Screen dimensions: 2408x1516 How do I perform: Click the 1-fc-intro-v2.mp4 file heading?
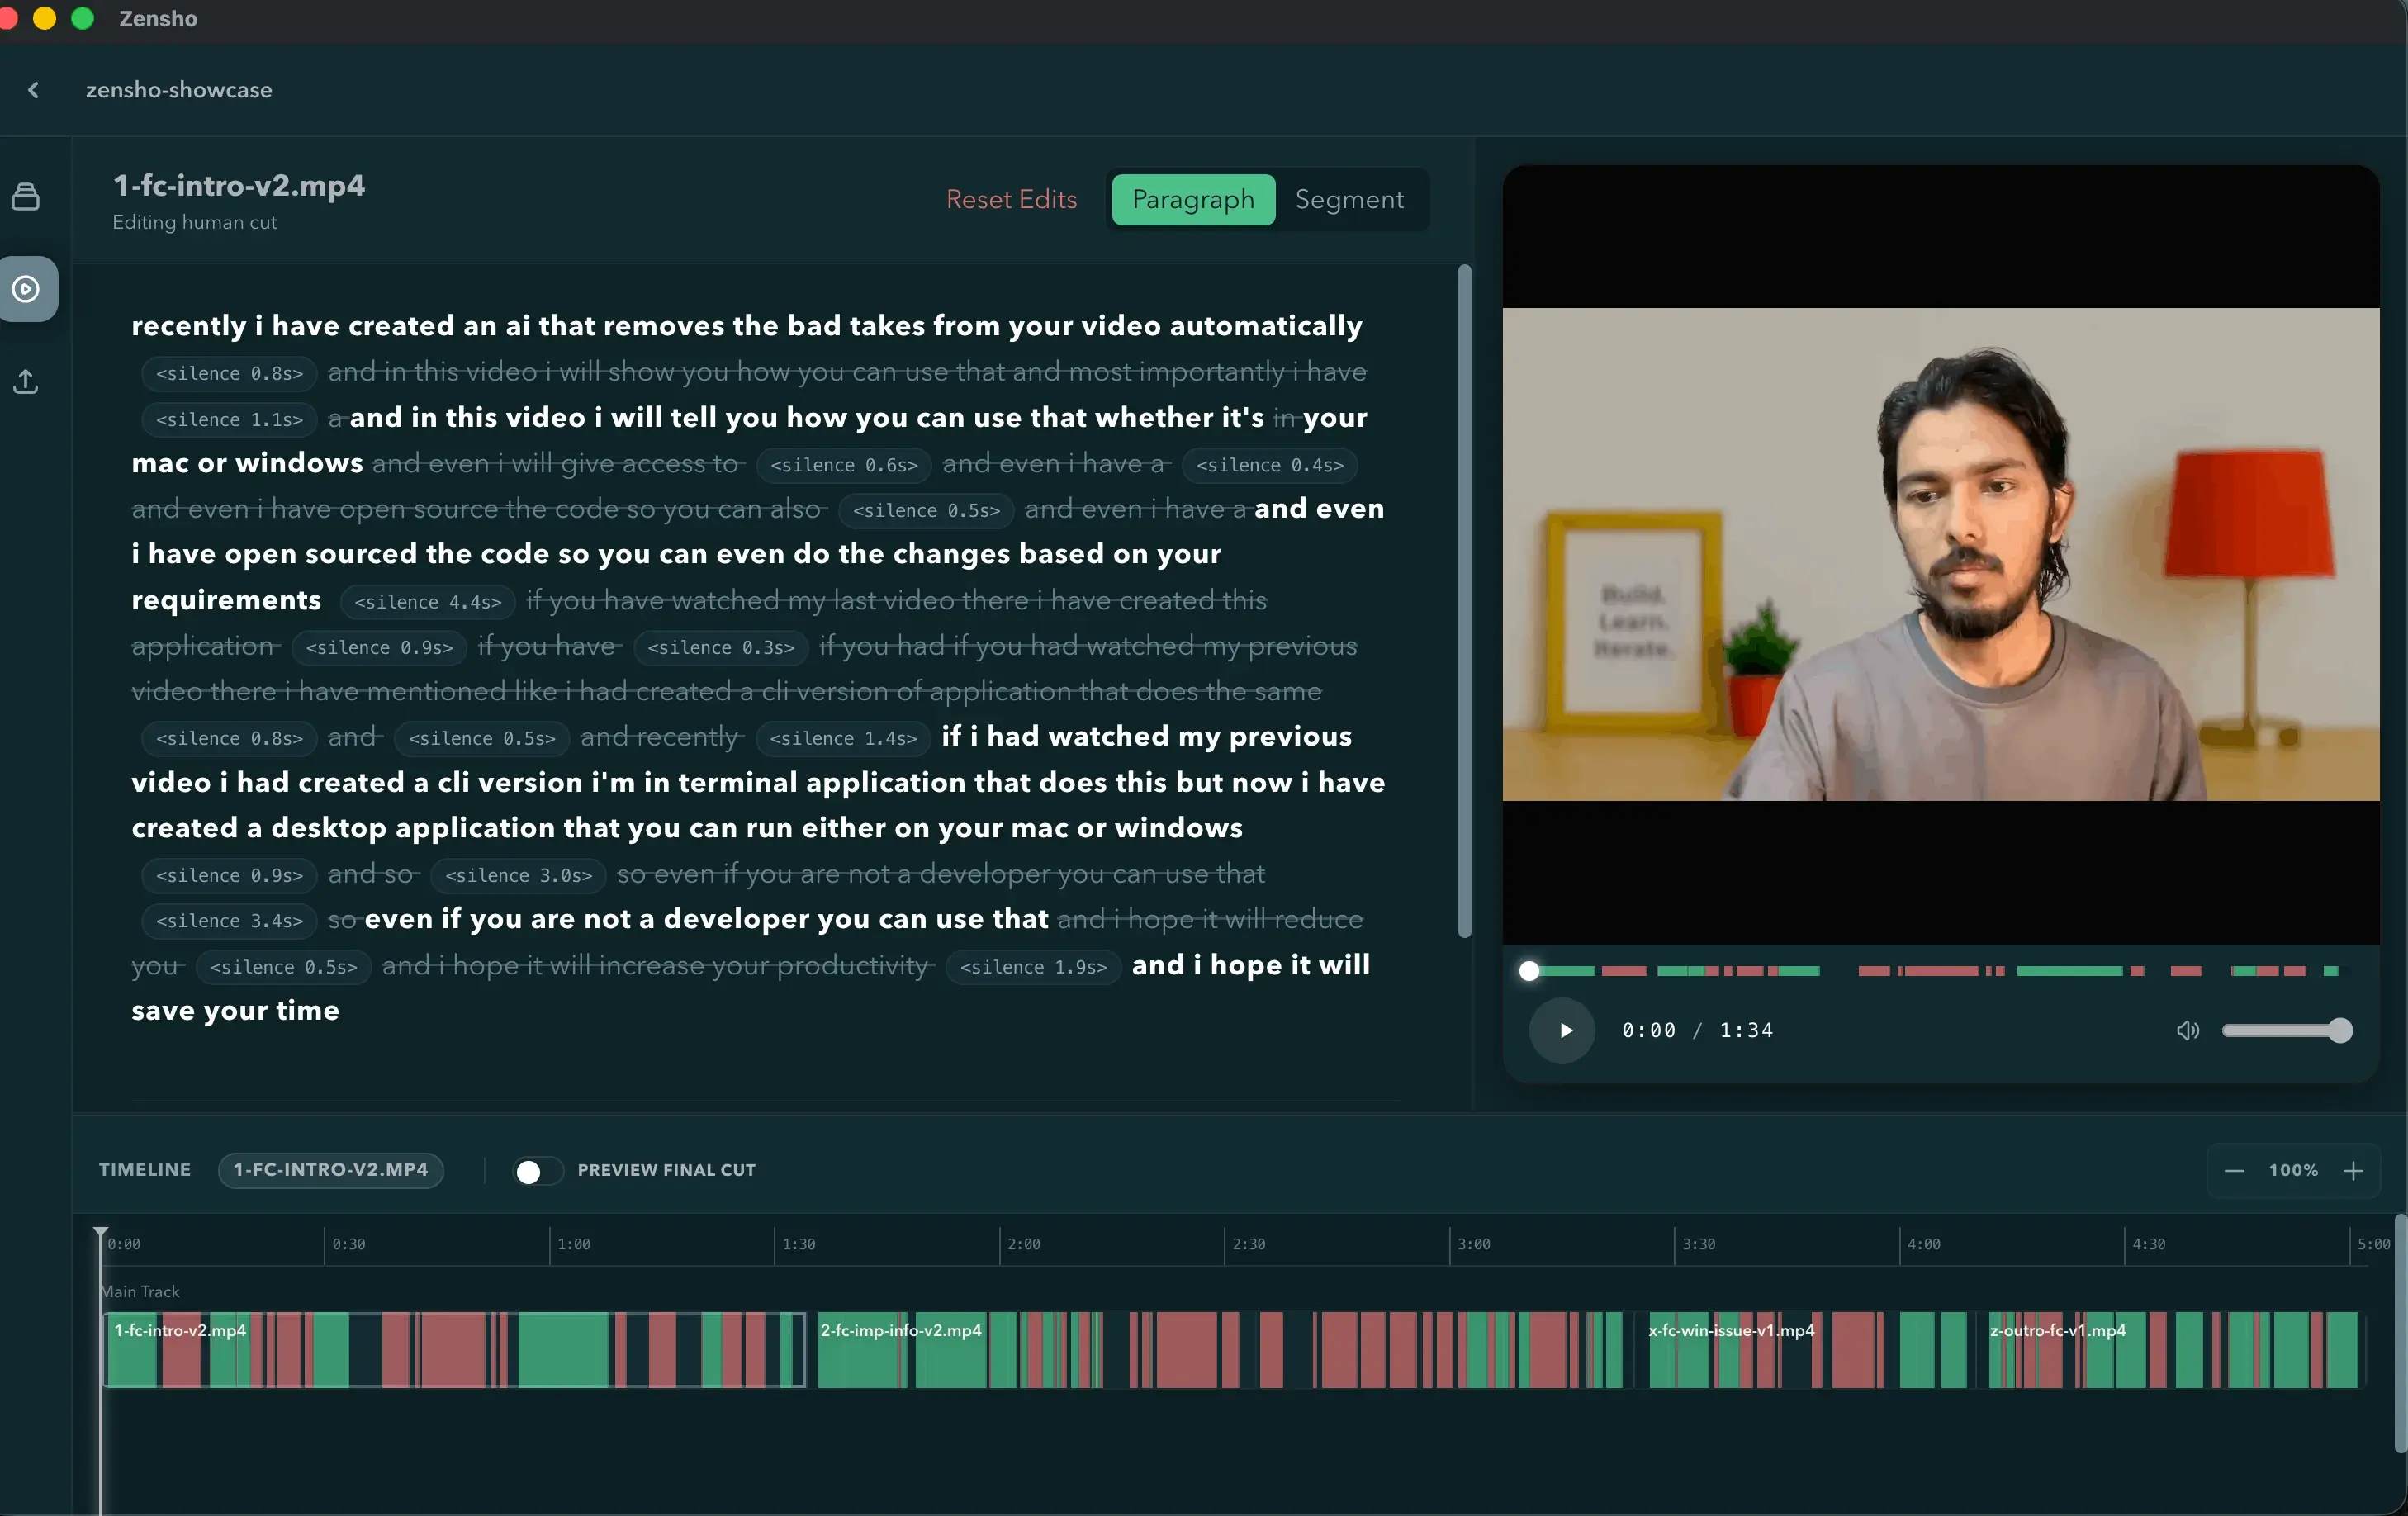[x=239, y=186]
